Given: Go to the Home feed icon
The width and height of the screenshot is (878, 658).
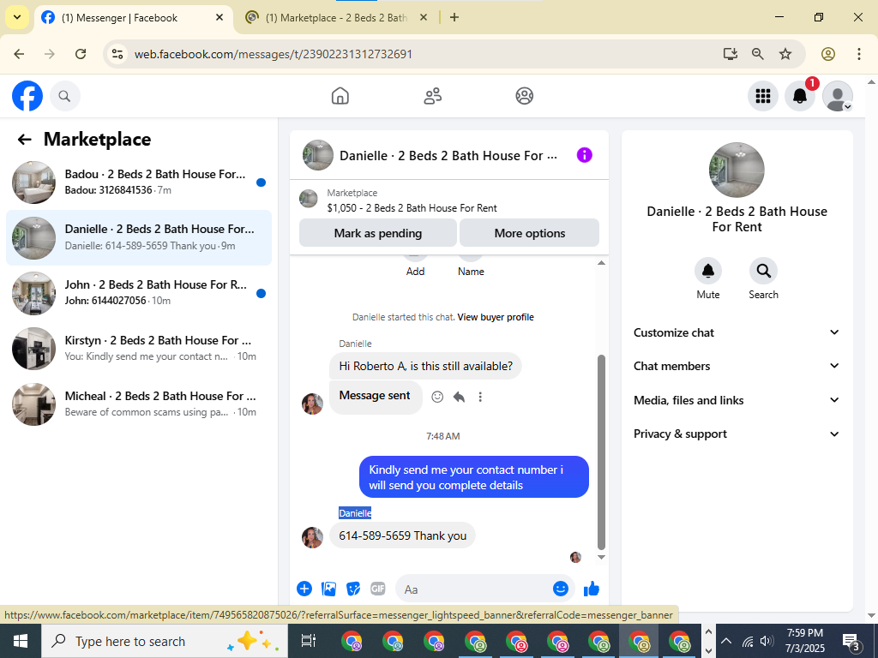Looking at the screenshot, I should [340, 96].
